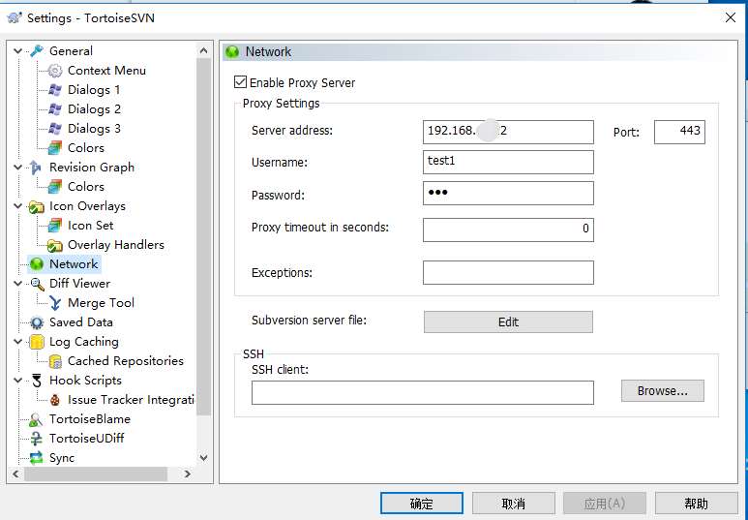Click the TortoiseUDiff icon
748x520 pixels.
click(x=36, y=439)
